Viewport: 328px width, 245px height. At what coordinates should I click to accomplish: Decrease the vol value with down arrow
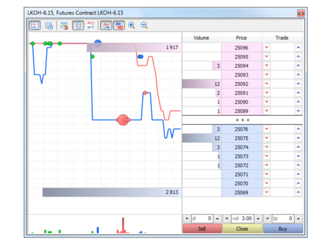(x=227, y=218)
